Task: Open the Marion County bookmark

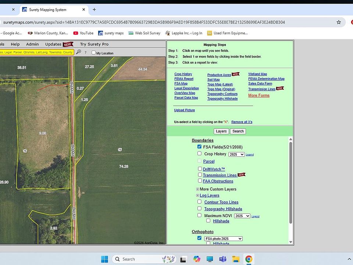Action: (x=48, y=33)
